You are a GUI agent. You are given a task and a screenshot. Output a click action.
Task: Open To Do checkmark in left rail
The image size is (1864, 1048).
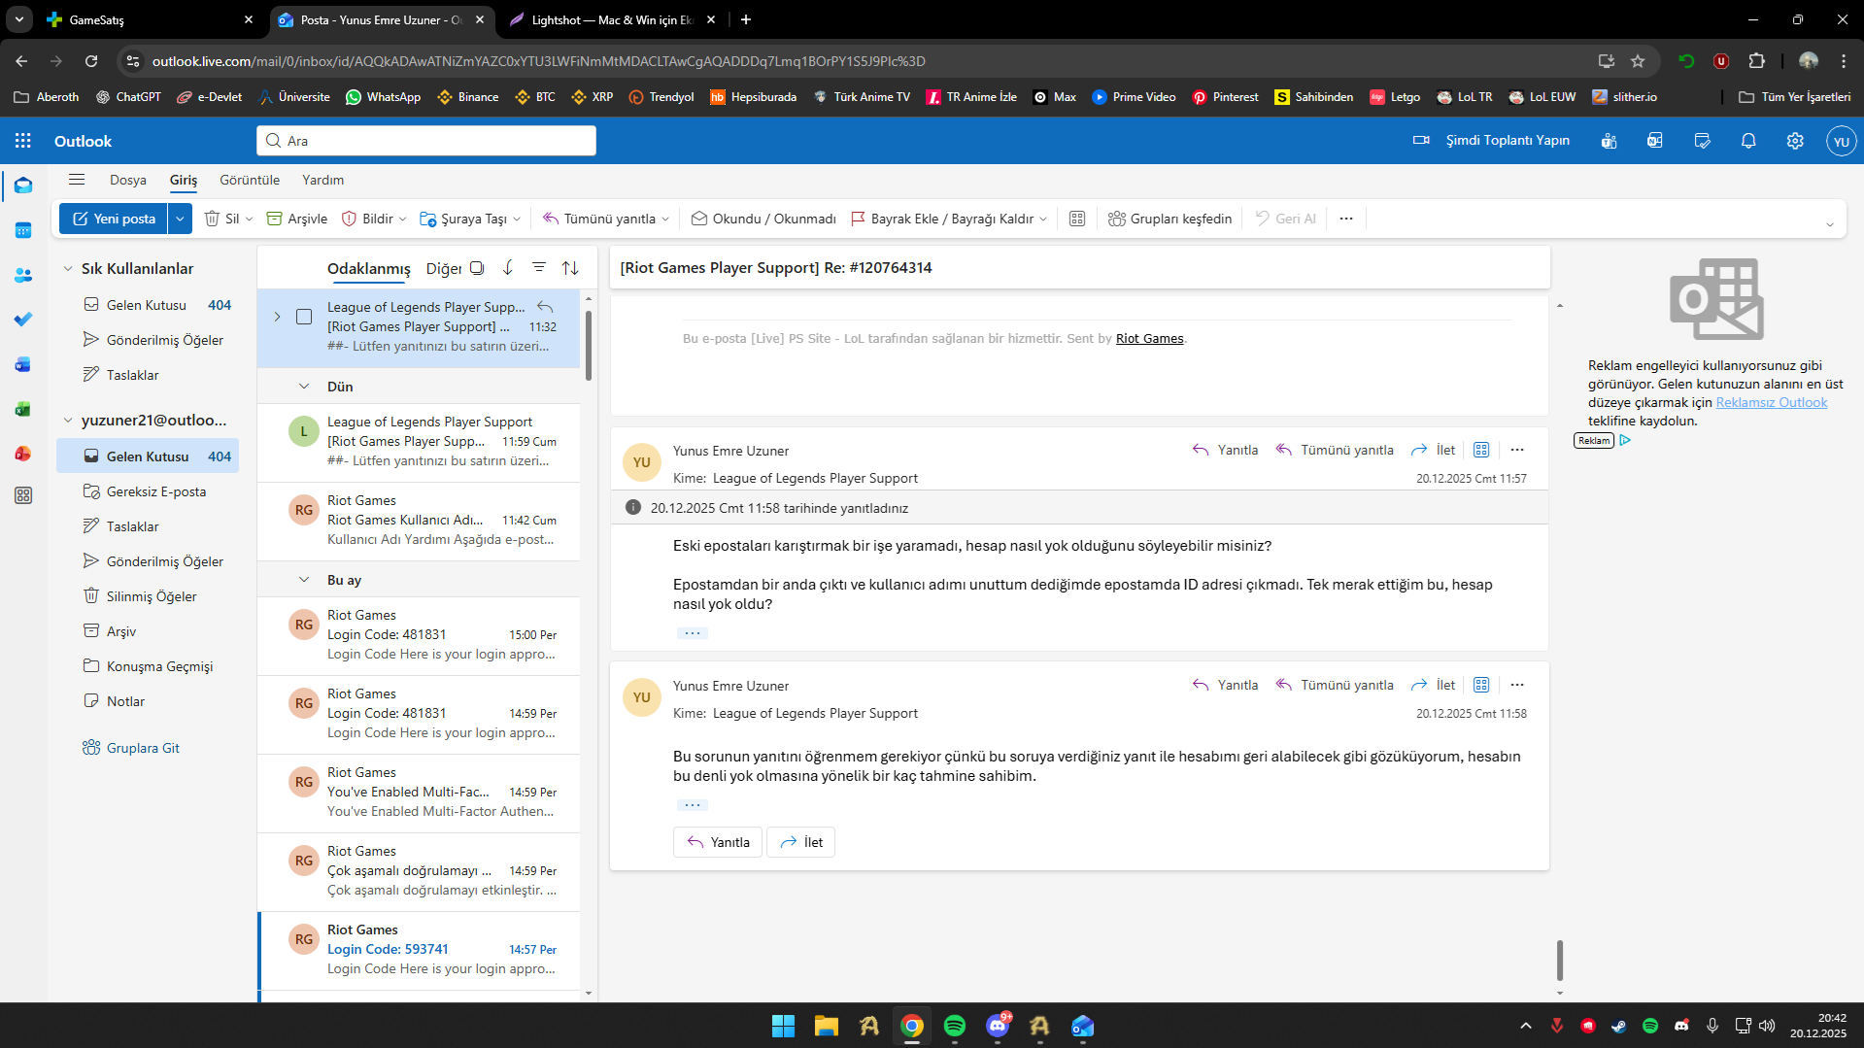(23, 320)
